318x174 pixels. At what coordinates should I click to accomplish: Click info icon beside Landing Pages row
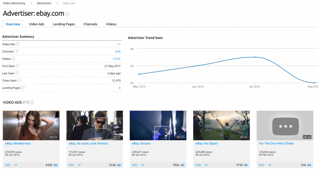[23, 88]
